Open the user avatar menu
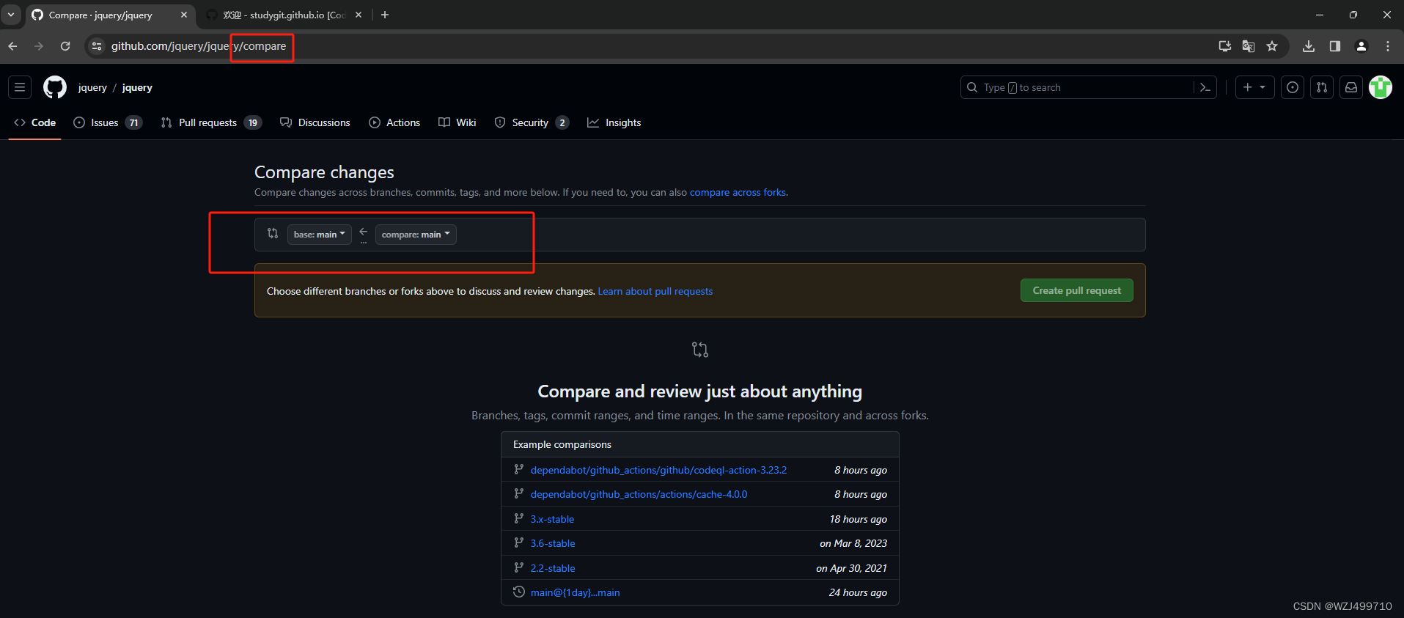Screen dimensions: 1404x618 (x=1381, y=87)
